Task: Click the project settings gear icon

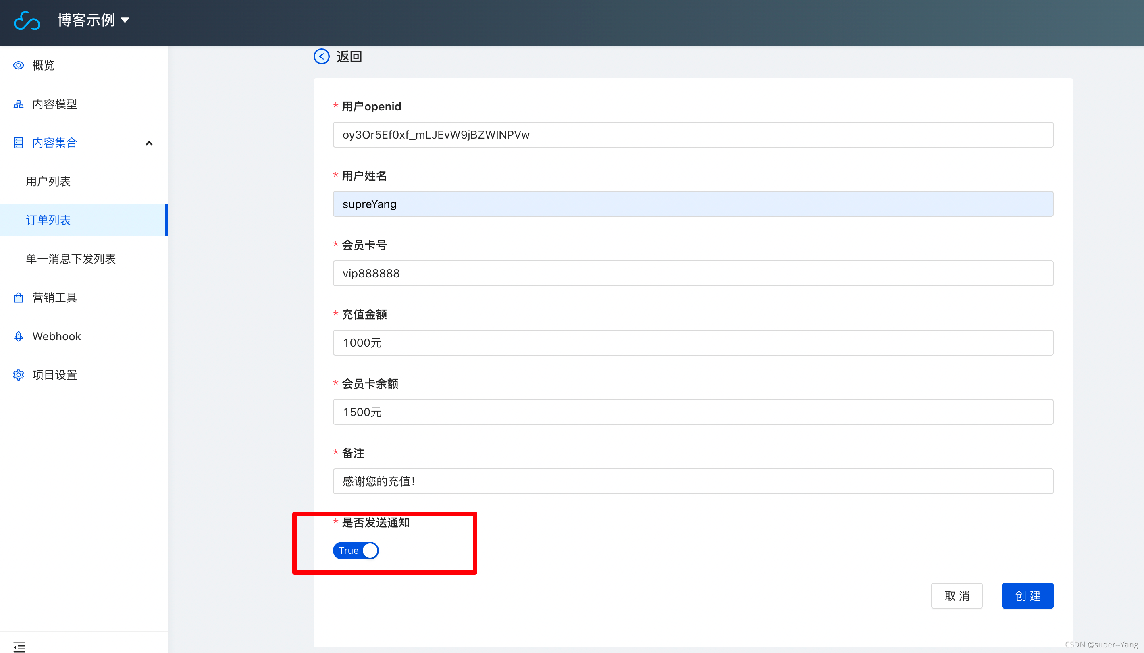Action: (19, 375)
